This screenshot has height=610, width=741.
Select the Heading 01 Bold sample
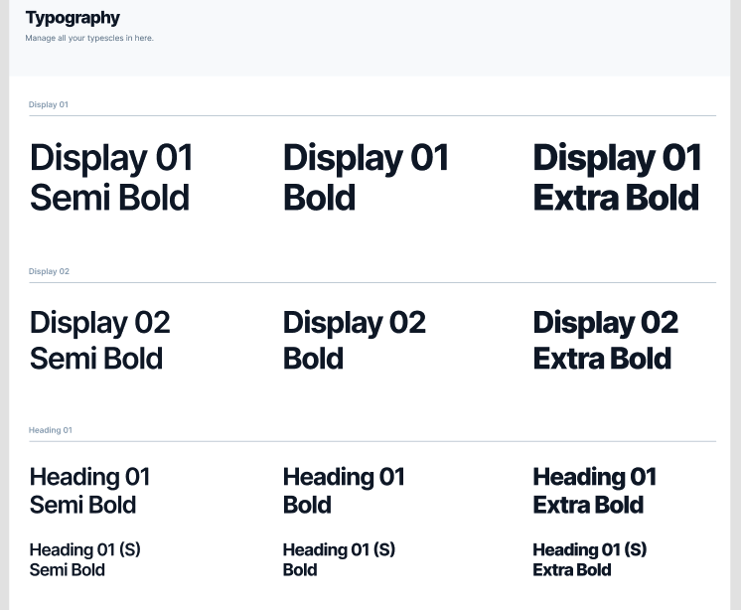[344, 491]
